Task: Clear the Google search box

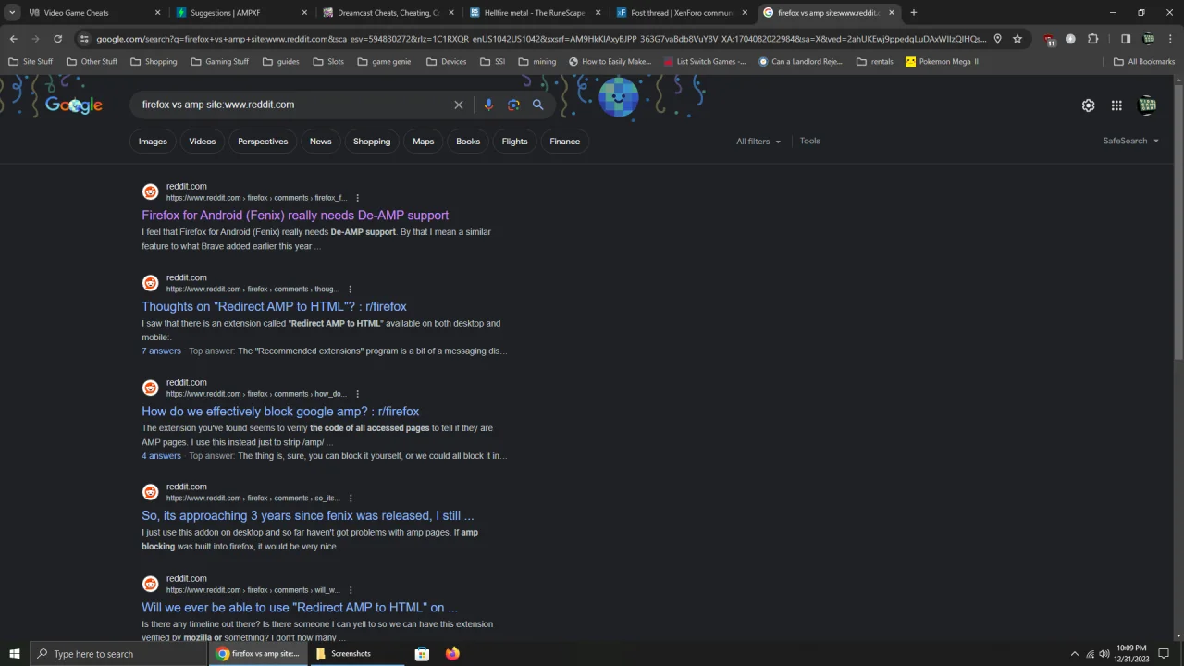Action: click(458, 105)
